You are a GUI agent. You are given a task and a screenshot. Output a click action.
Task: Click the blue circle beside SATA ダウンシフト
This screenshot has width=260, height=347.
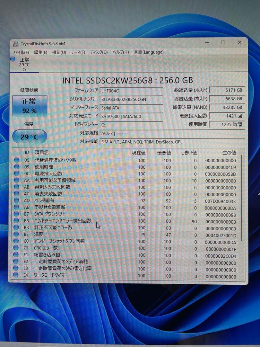pyautogui.click(x=15, y=215)
